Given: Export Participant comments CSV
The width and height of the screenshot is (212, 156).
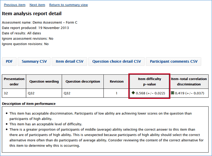Looking at the screenshot, I should pyautogui.click(x=174, y=62).
